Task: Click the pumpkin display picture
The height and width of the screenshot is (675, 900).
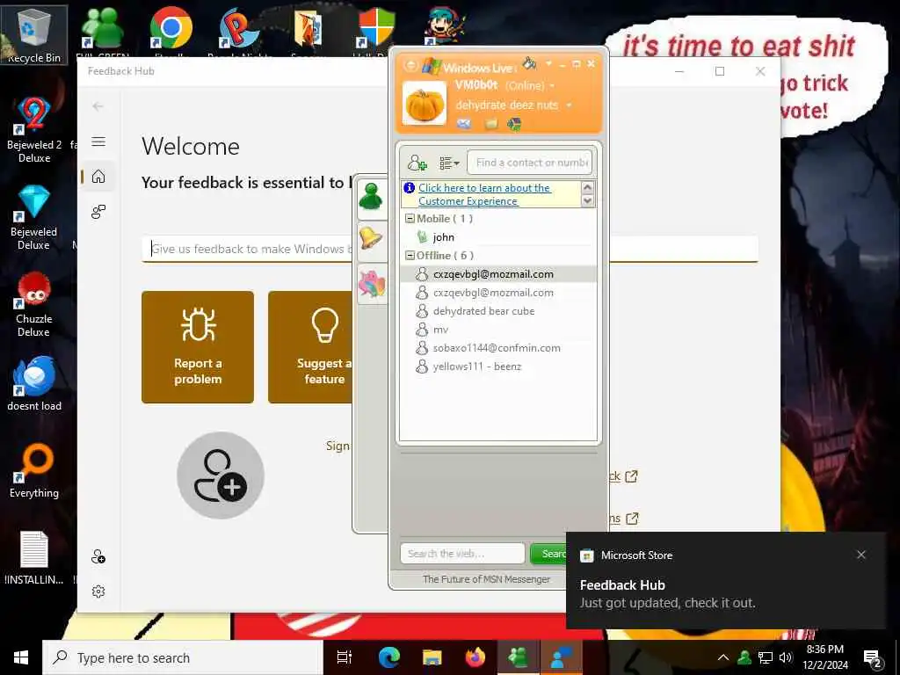Action: point(425,104)
